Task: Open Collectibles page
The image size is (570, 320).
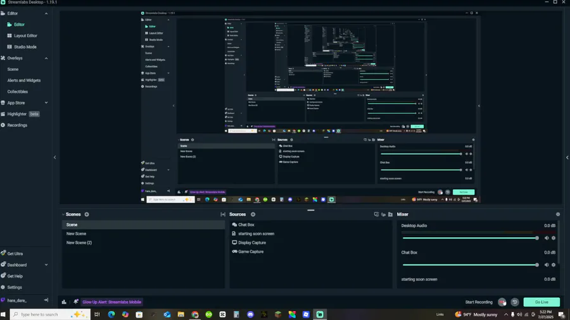Action: 18,92
